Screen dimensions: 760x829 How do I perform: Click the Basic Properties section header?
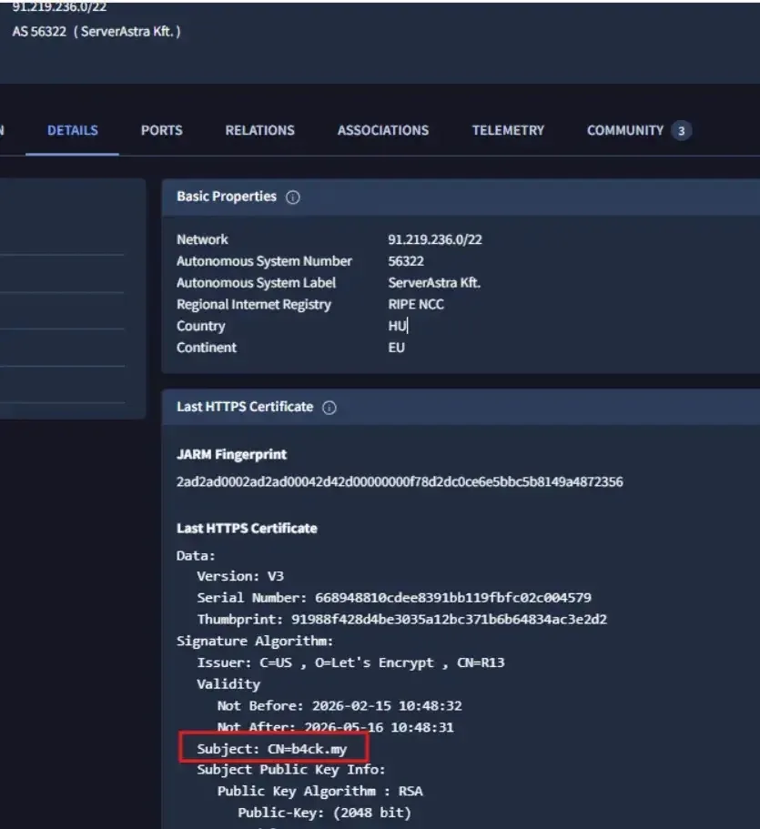tap(227, 197)
